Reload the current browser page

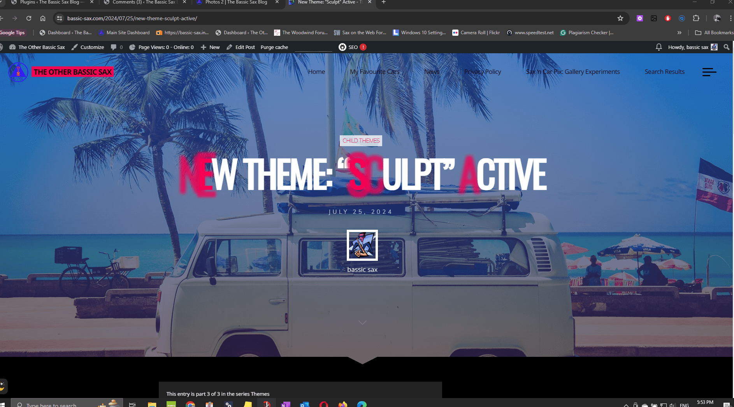point(29,18)
